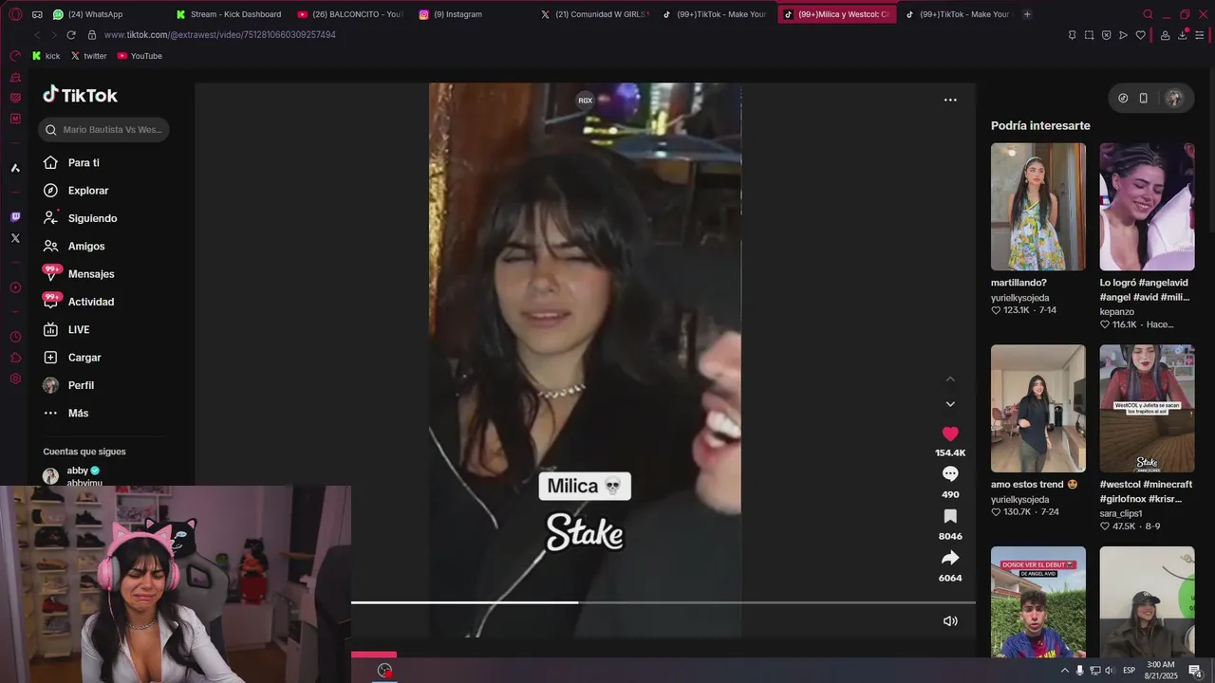Open the comments bubble showing 490
This screenshot has width=1215, height=683.
tap(950, 473)
